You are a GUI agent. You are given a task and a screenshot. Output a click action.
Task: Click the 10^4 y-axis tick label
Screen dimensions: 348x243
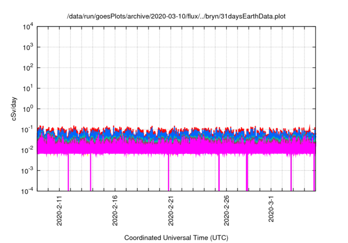pyautogui.click(x=28, y=27)
